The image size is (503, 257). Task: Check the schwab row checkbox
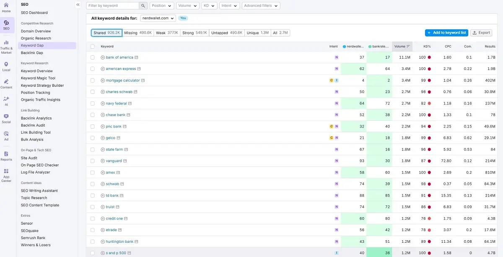pos(93,184)
